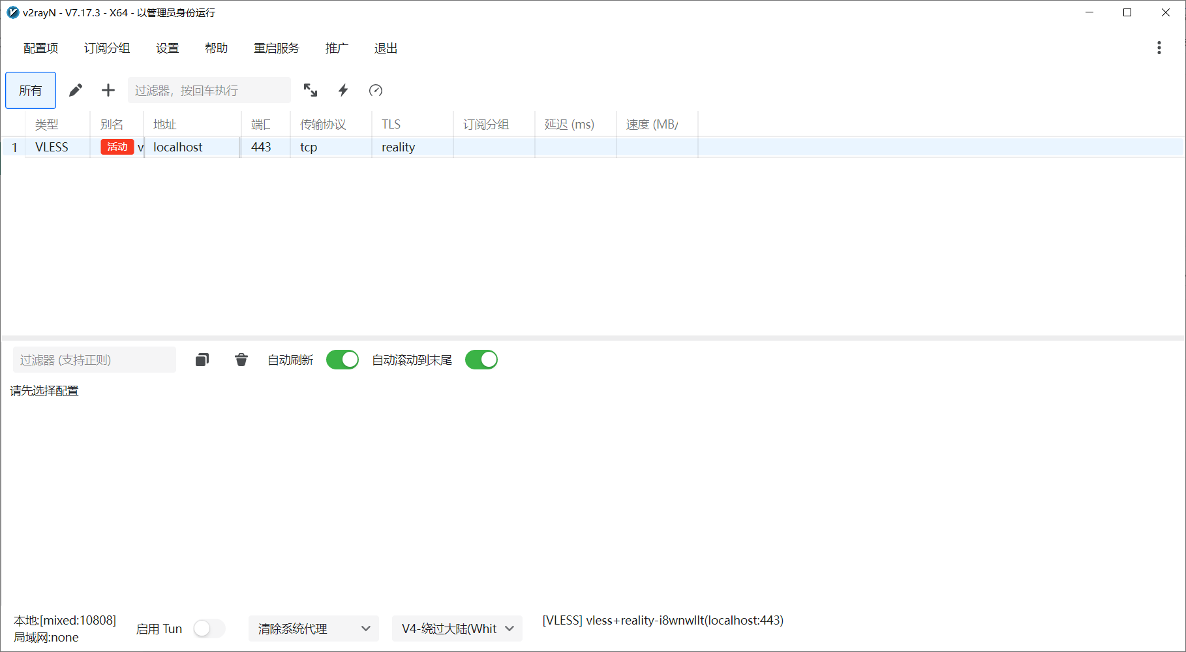This screenshot has width=1186, height=652.
Task: Disable 自动滚动到末尾 auto-scroll switch
Action: tap(481, 360)
